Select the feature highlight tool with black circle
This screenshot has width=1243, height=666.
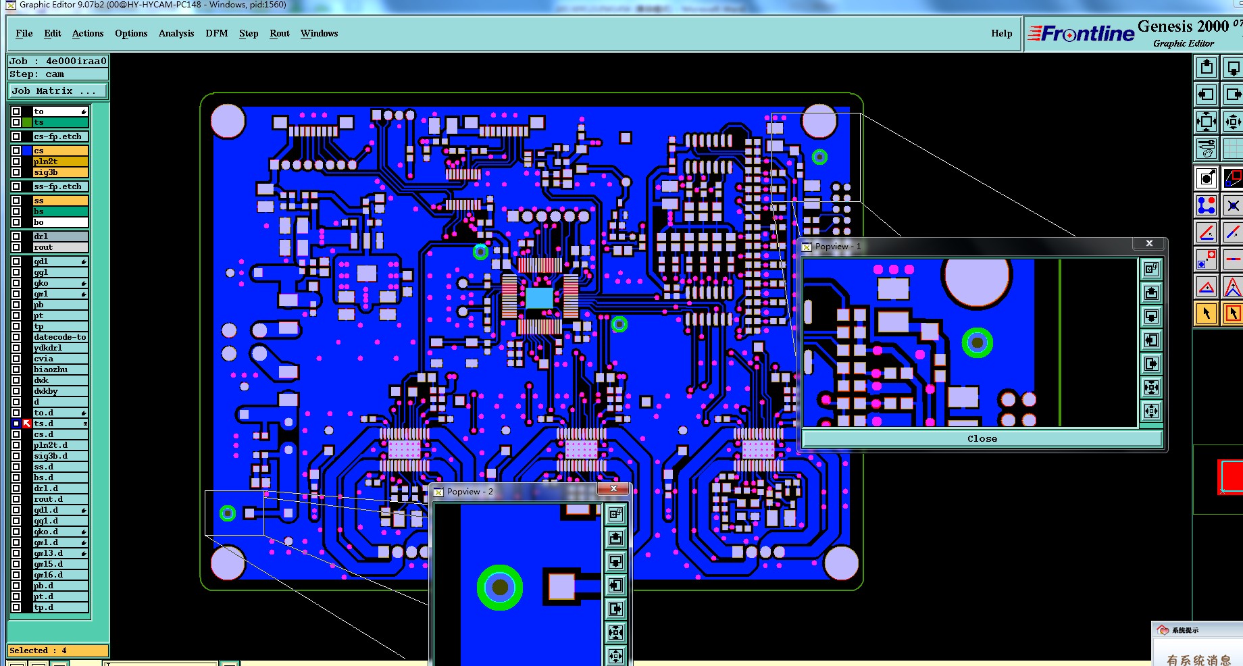click(x=1207, y=178)
